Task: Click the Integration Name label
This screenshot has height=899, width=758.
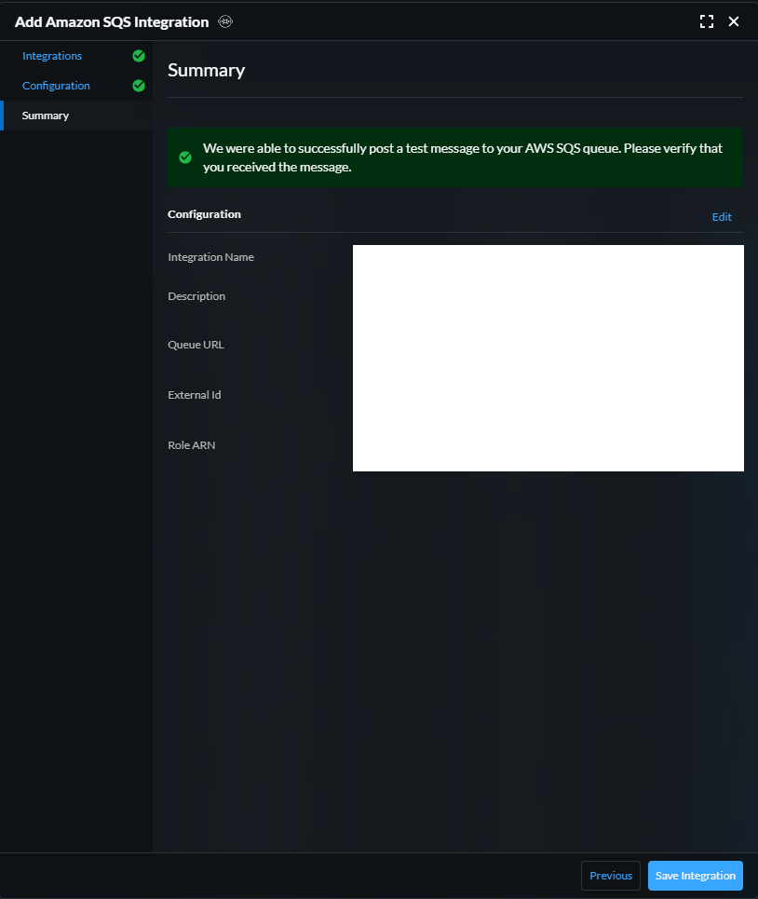Action: [210, 257]
